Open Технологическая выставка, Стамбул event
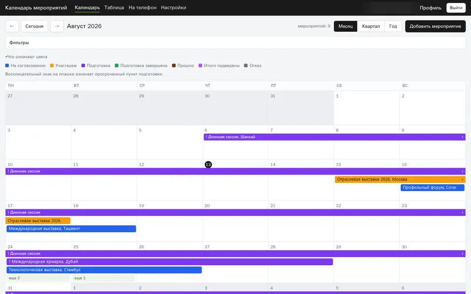This screenshot has height=294, width=471. coord(104,270)
